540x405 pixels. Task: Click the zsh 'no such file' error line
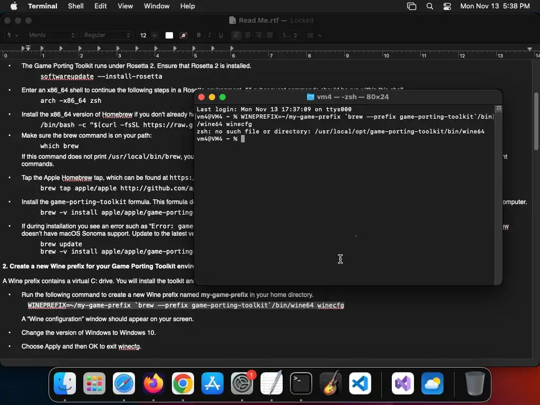tap(340, 131)
